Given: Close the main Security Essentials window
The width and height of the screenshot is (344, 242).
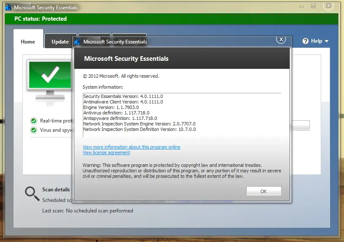Looking at the screenshot, I should 328,5.
